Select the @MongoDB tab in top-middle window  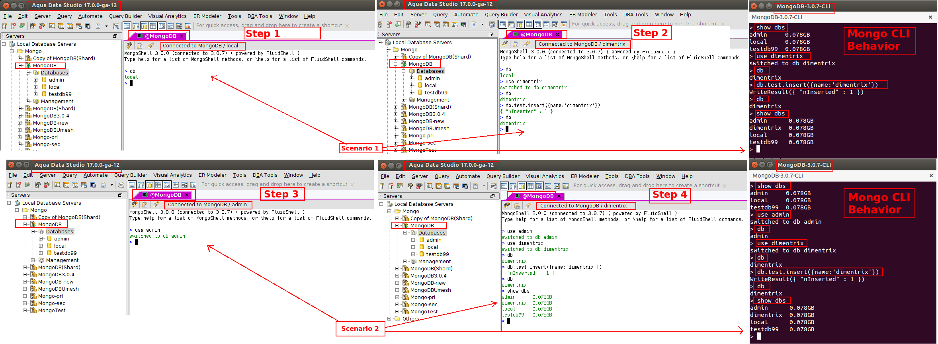(533, 34)
